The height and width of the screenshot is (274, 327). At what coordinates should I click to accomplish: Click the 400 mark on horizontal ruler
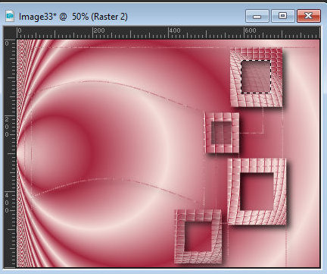tap(175, 30)
